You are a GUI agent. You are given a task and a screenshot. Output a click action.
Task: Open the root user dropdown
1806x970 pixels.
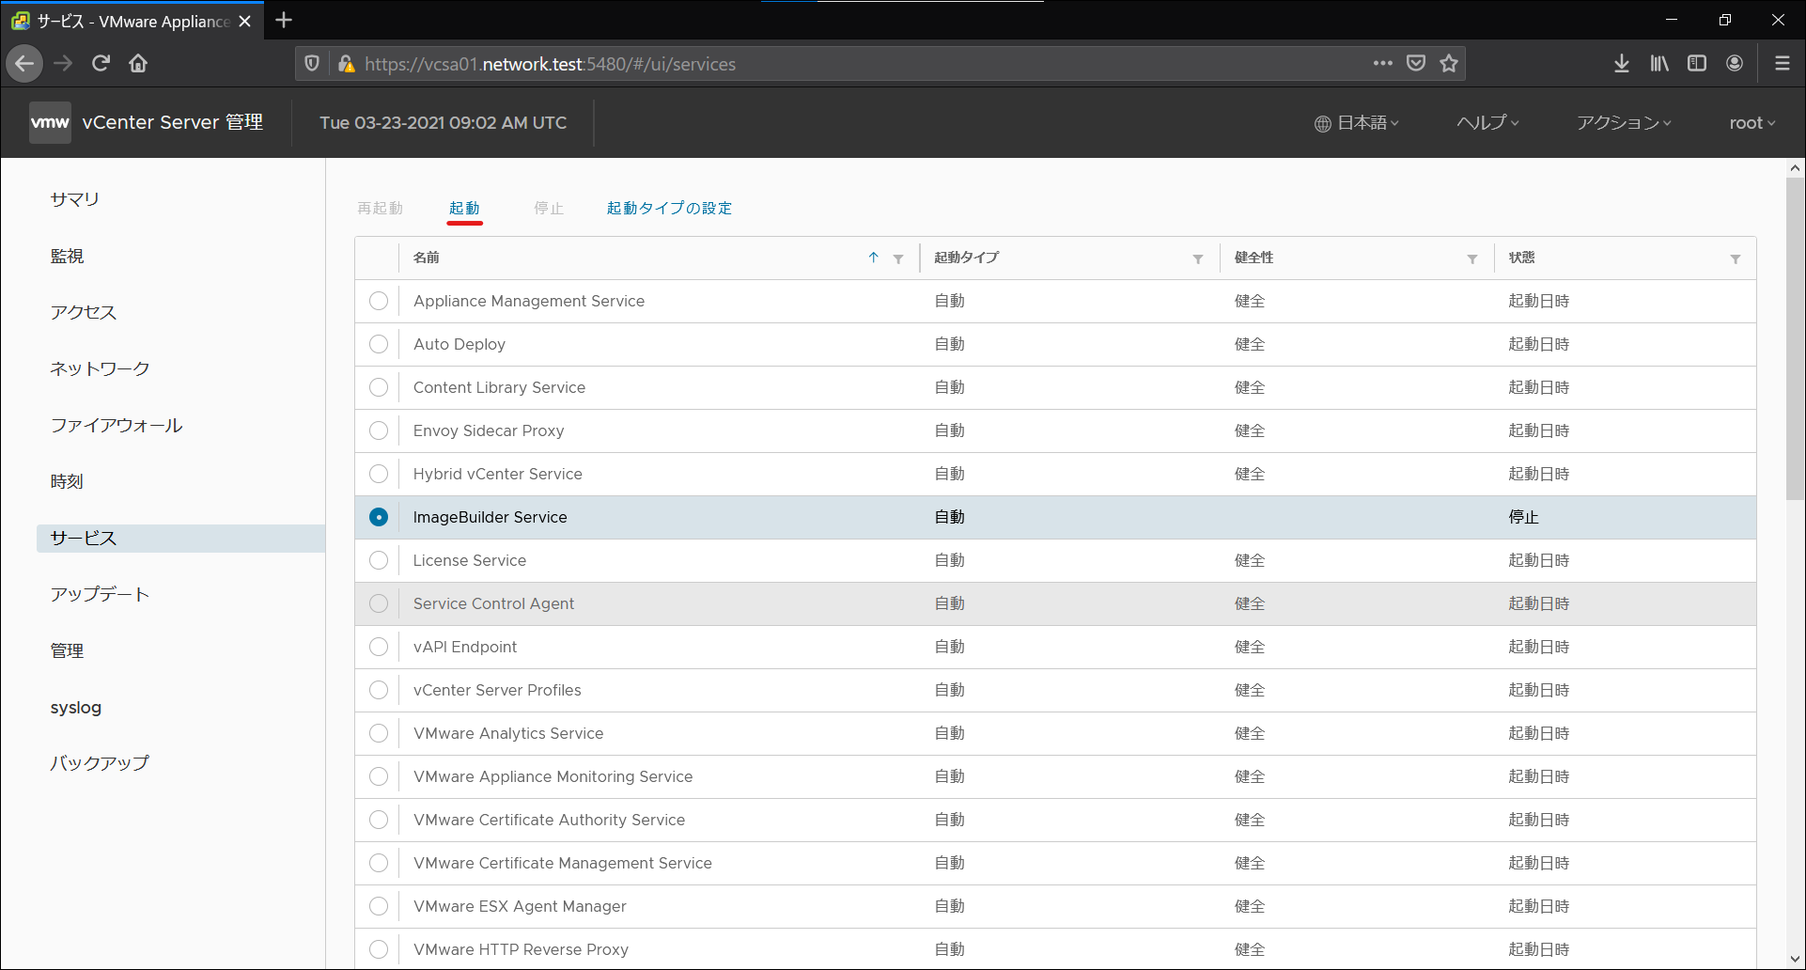(x=1752, y=123)
